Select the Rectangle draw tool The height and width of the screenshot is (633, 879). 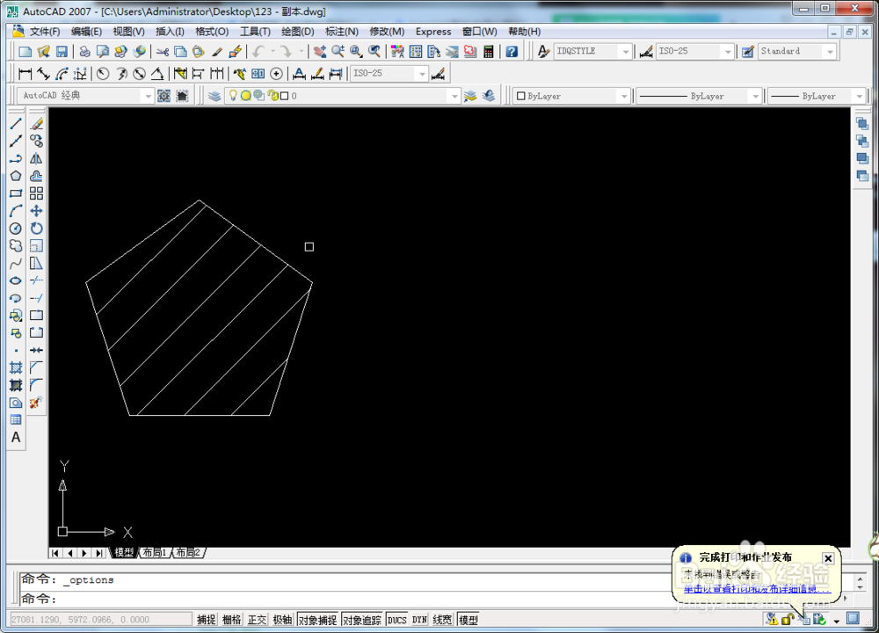coord(16,193)
